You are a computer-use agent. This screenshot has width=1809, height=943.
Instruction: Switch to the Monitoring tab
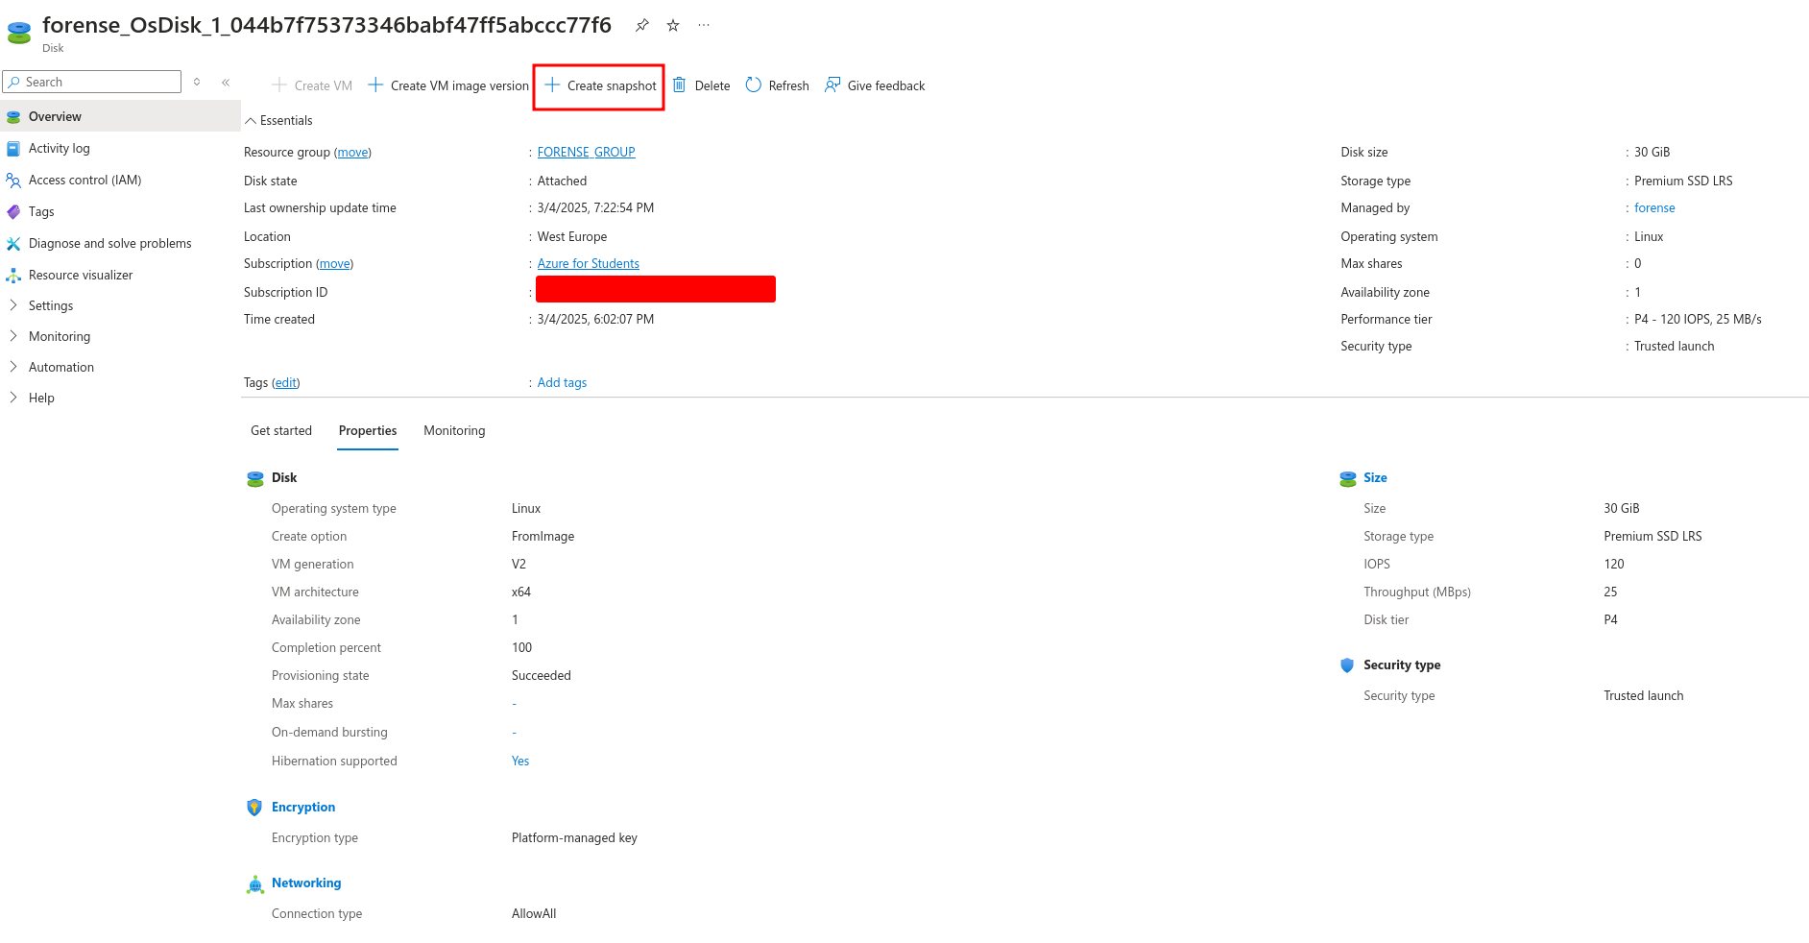tap(454, 430)
